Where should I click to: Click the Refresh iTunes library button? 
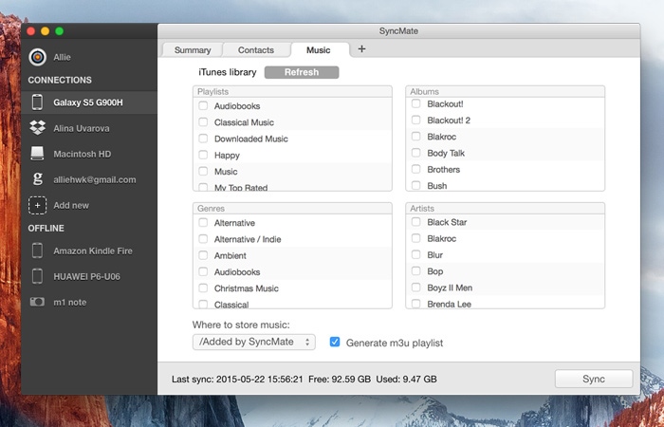[302, 72]
